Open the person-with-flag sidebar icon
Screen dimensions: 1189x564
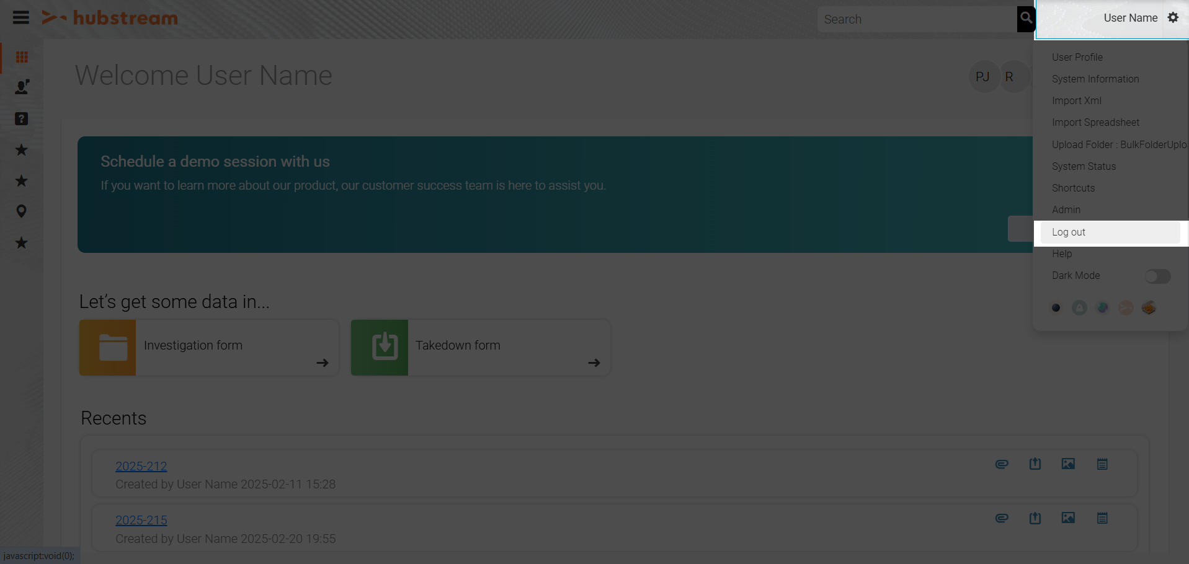pyautogui.click(x=22, y=87)
